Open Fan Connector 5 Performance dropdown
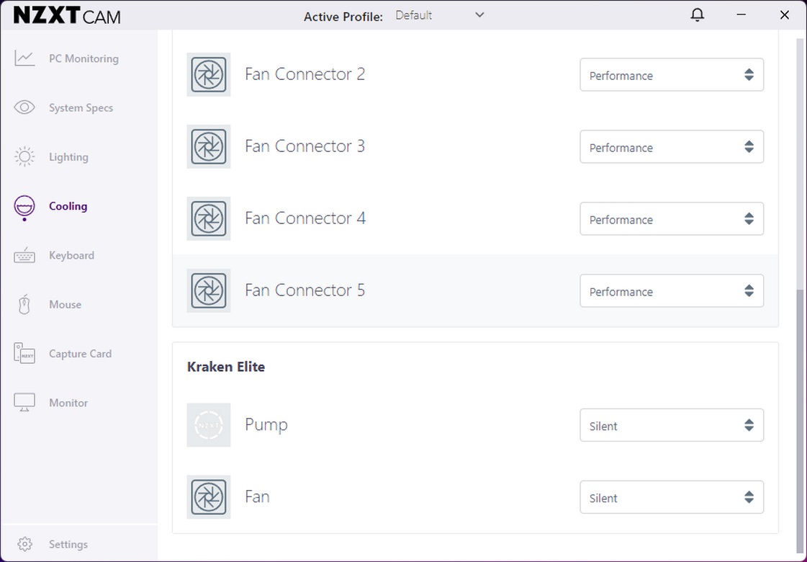This screenshot has height=562, width=807. tap(671, 291)
